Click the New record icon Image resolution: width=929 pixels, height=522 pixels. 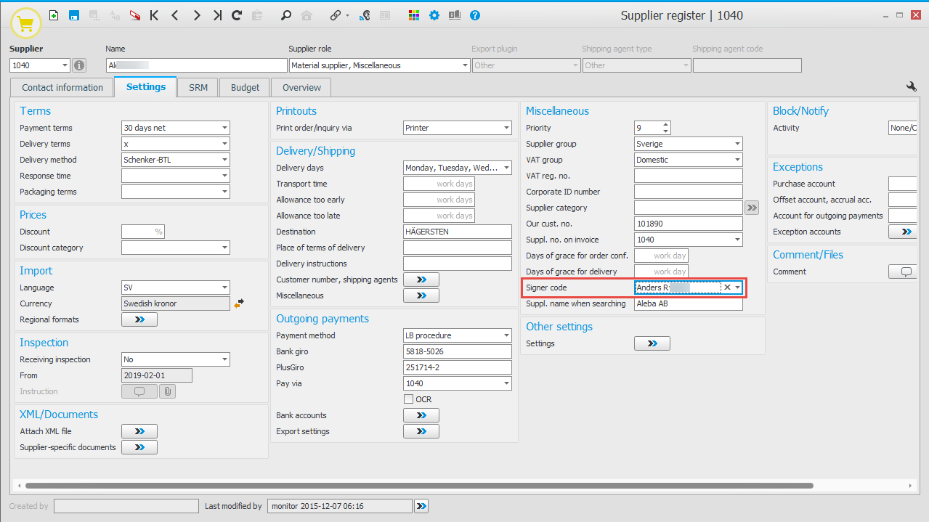pos(54,15)
